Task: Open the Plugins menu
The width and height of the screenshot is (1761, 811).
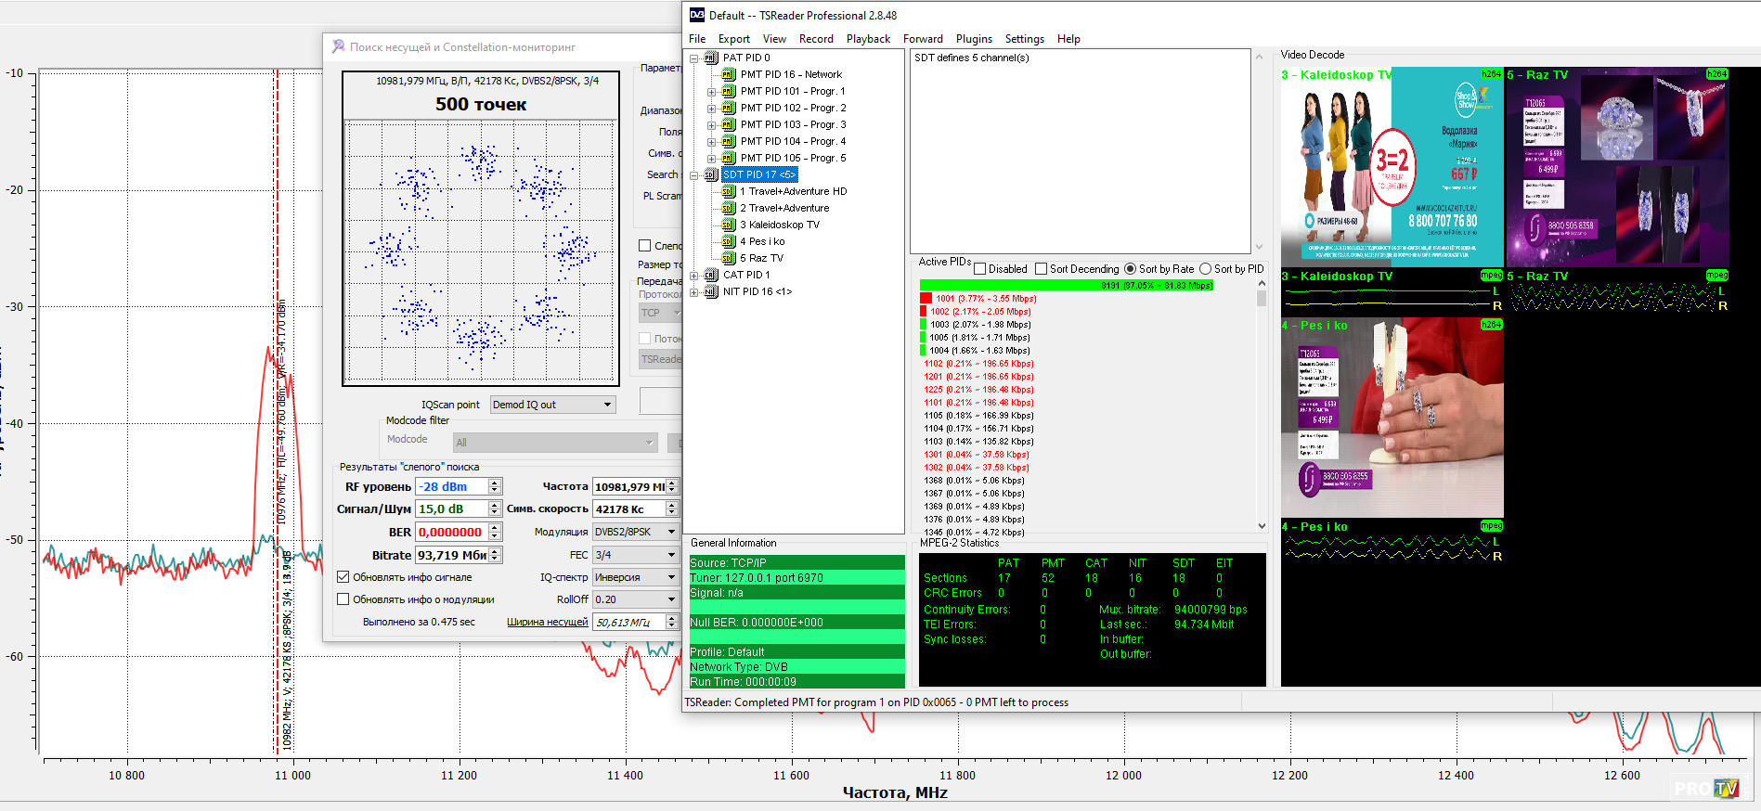Action: pyautogui.click(x=973, y=39)
